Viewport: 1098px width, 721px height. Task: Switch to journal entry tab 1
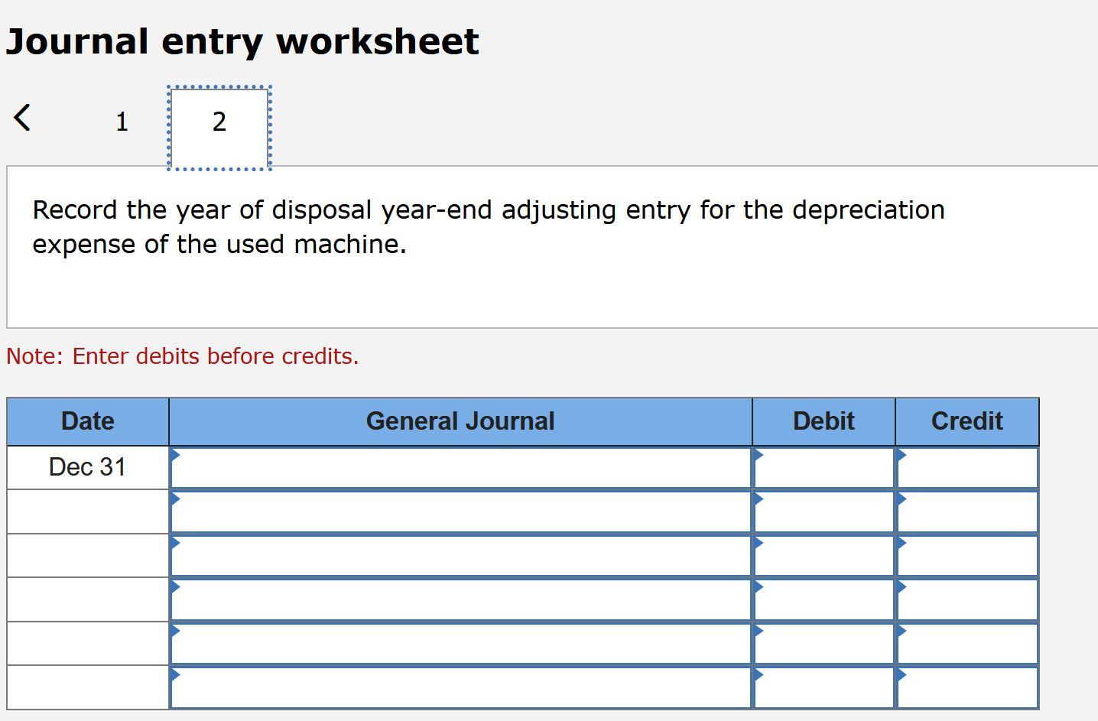tap(121, 122)
